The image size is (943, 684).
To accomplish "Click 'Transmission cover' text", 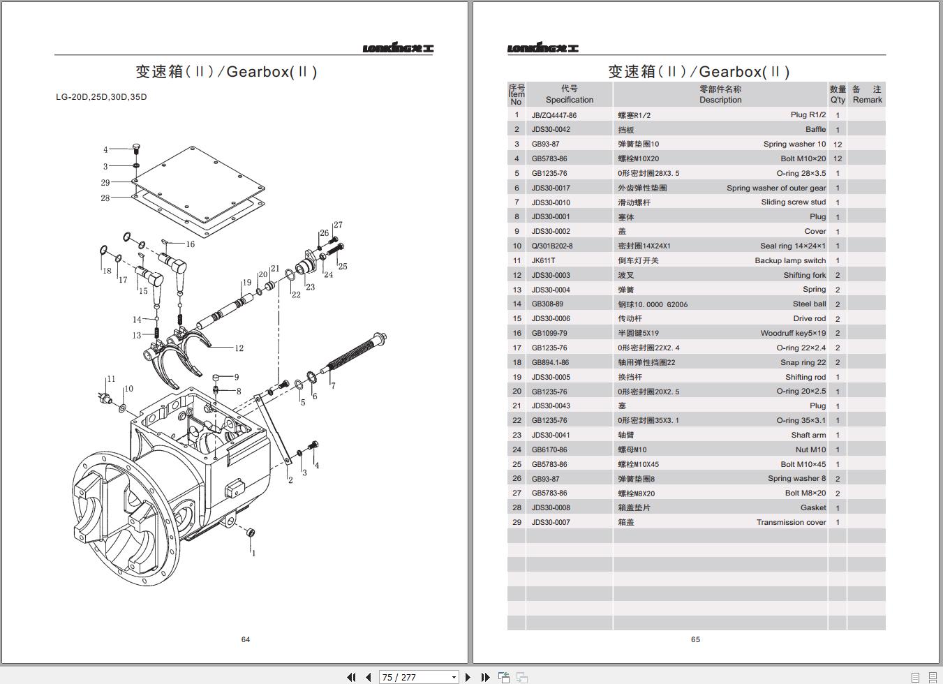I will [x=792, y=522].
